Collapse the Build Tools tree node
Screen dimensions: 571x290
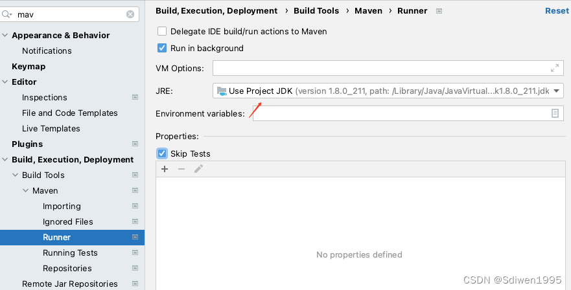(16, 175)
